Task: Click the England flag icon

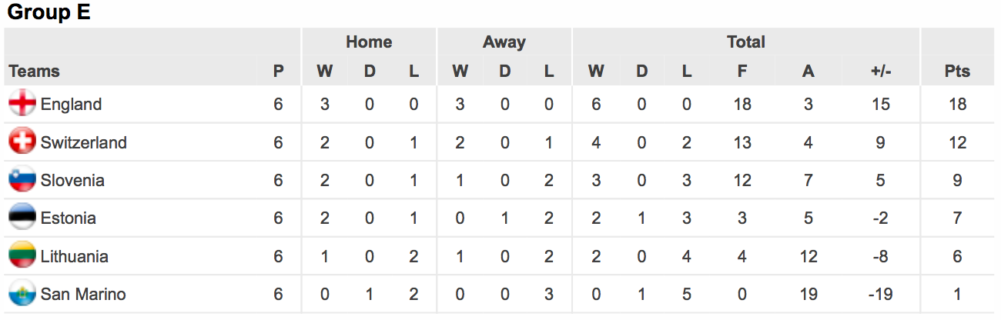Action: point(22,104)
